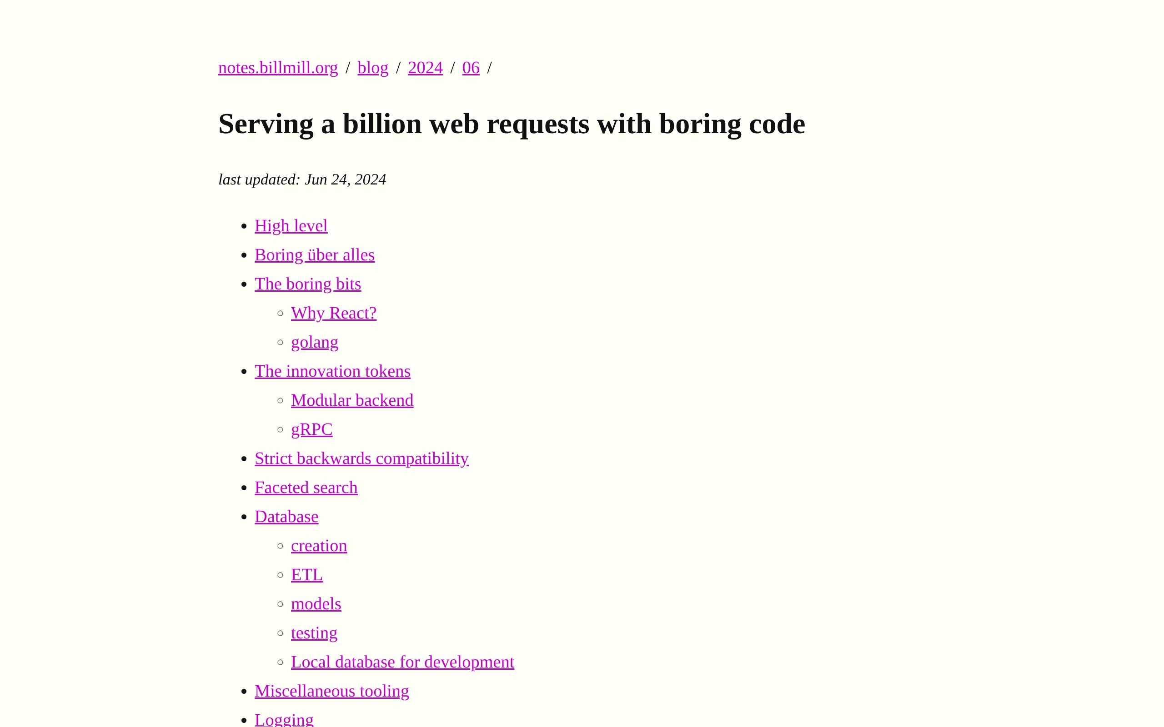Open Local database for development link
Viewport: 1164px width, 727px height.
tap(402, 662)
